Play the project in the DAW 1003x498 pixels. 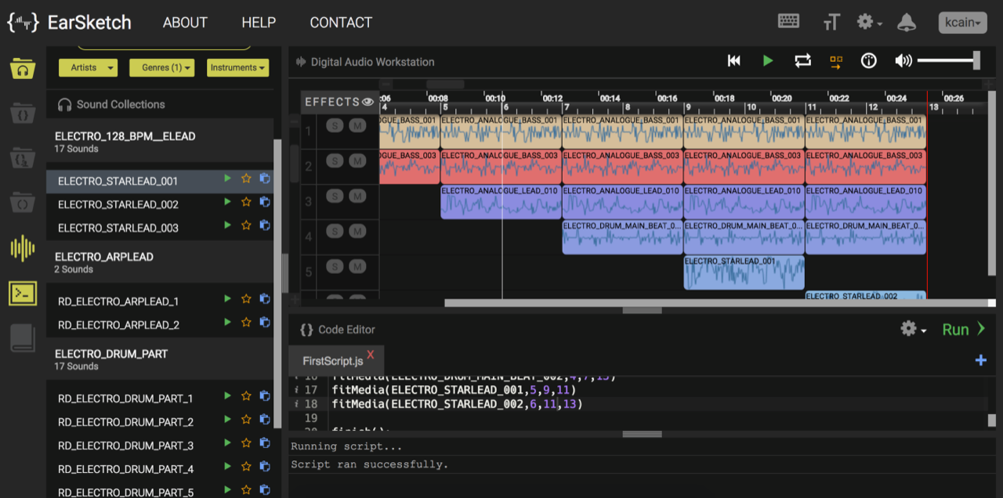tap(768, 61)
